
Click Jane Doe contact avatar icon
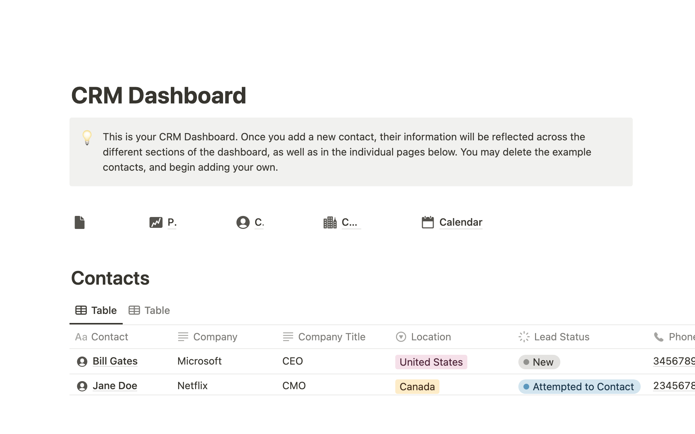[x=82, y=386]
